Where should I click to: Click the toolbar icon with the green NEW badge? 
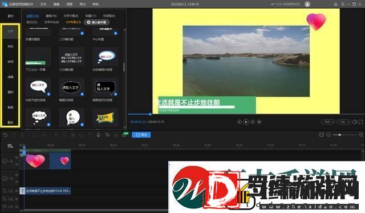125,135
